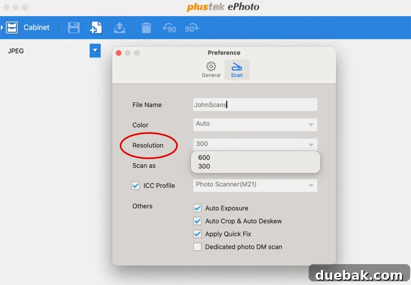
Task: Uncheck Auto Crop & Auto Deskew
Action: (x=197, y=221)
